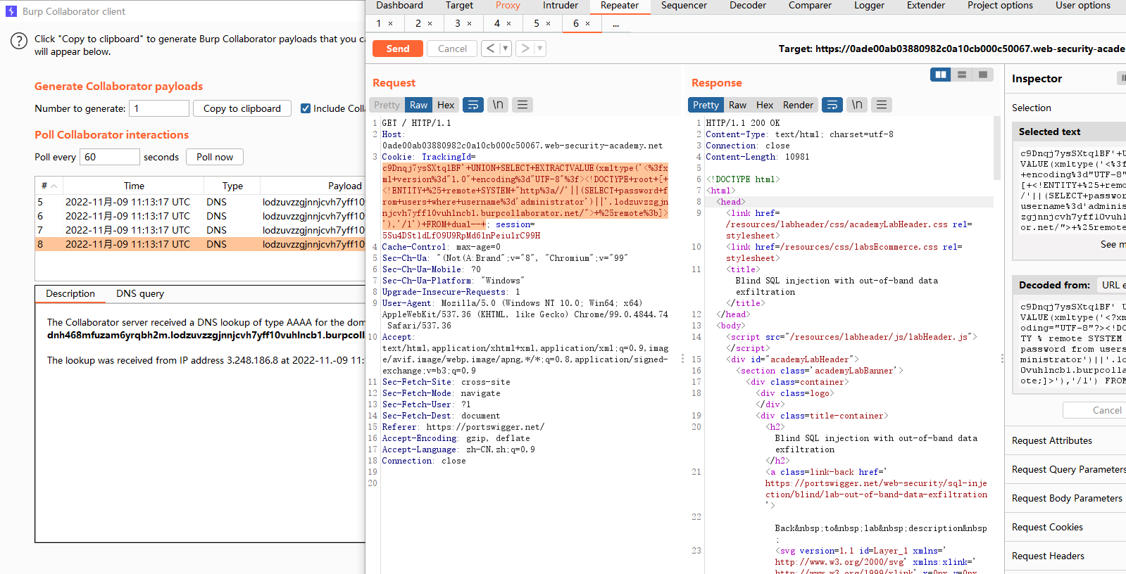Sort Collaborator table by # column

49,186
